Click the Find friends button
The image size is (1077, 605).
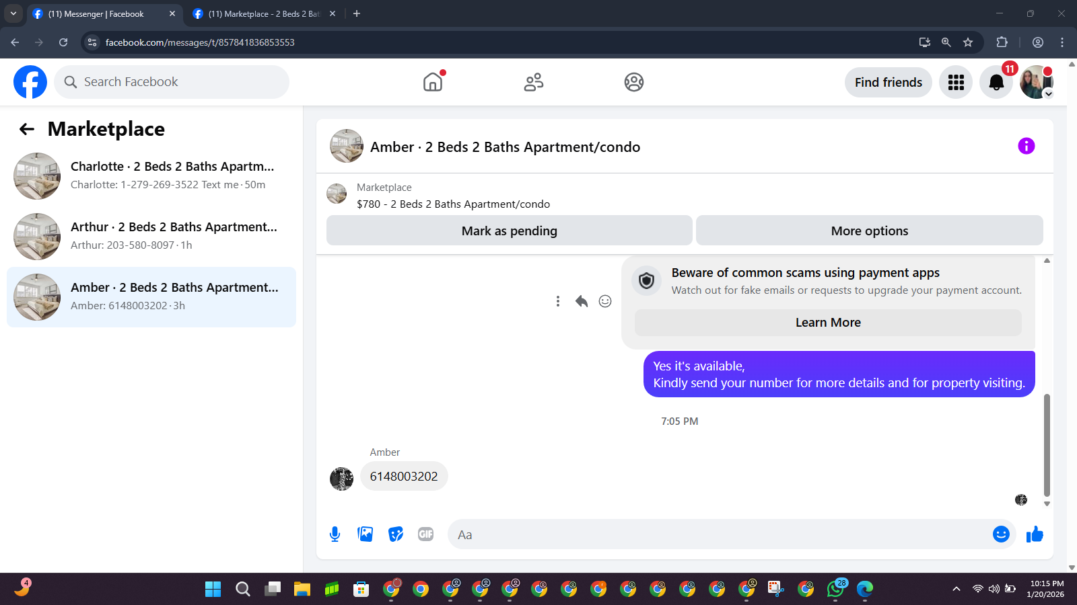click(889, 82)
